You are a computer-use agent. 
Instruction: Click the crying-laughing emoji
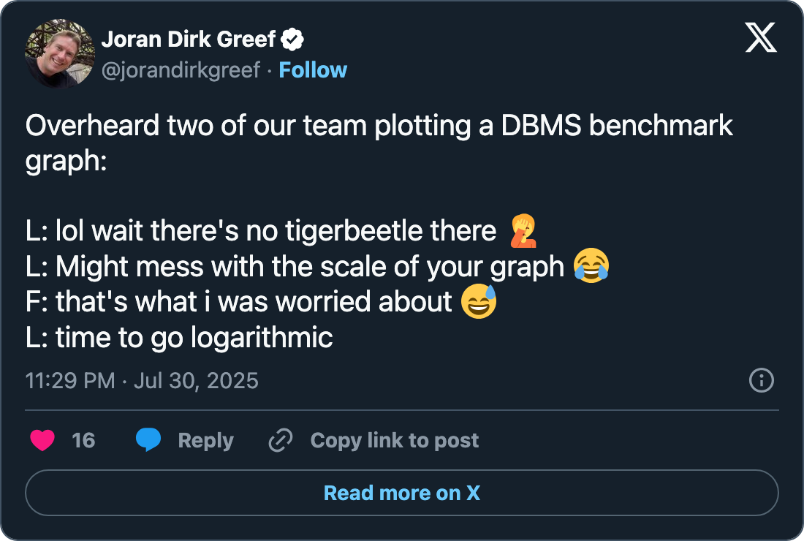tap(591, 266)
